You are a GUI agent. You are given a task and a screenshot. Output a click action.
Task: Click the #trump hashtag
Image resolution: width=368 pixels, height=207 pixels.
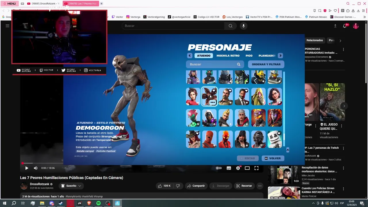coord(98,197)
